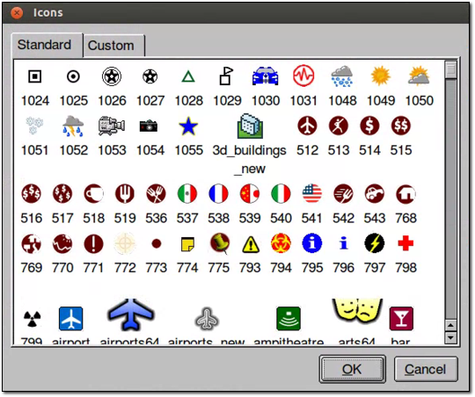Select the square dot icon 1024
This screenshot has height=397, width=475.
[35, 76]
